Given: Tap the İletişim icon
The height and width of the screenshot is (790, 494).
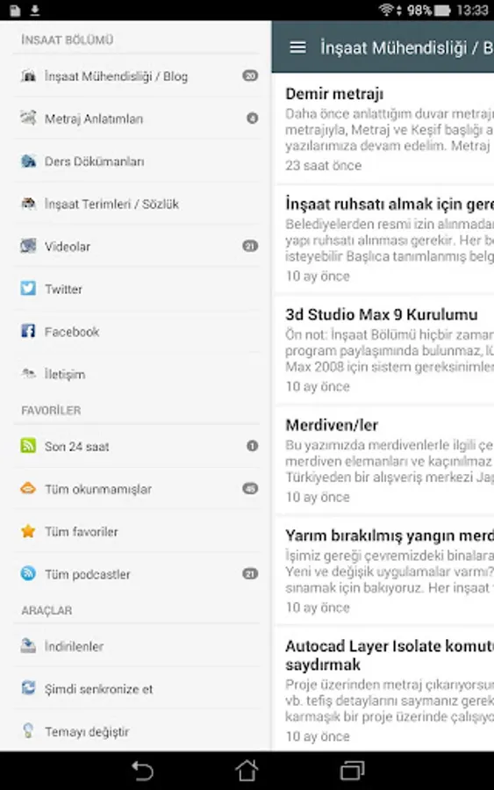Looking at the screenshot, I should click(x=28, y=374).
